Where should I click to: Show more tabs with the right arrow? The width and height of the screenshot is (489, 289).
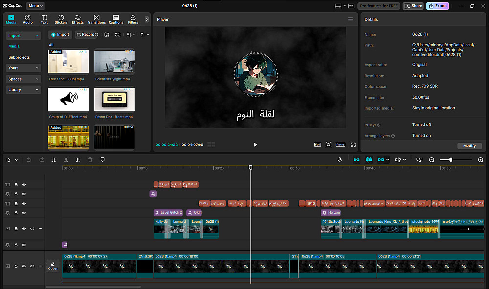pos(147,20)
